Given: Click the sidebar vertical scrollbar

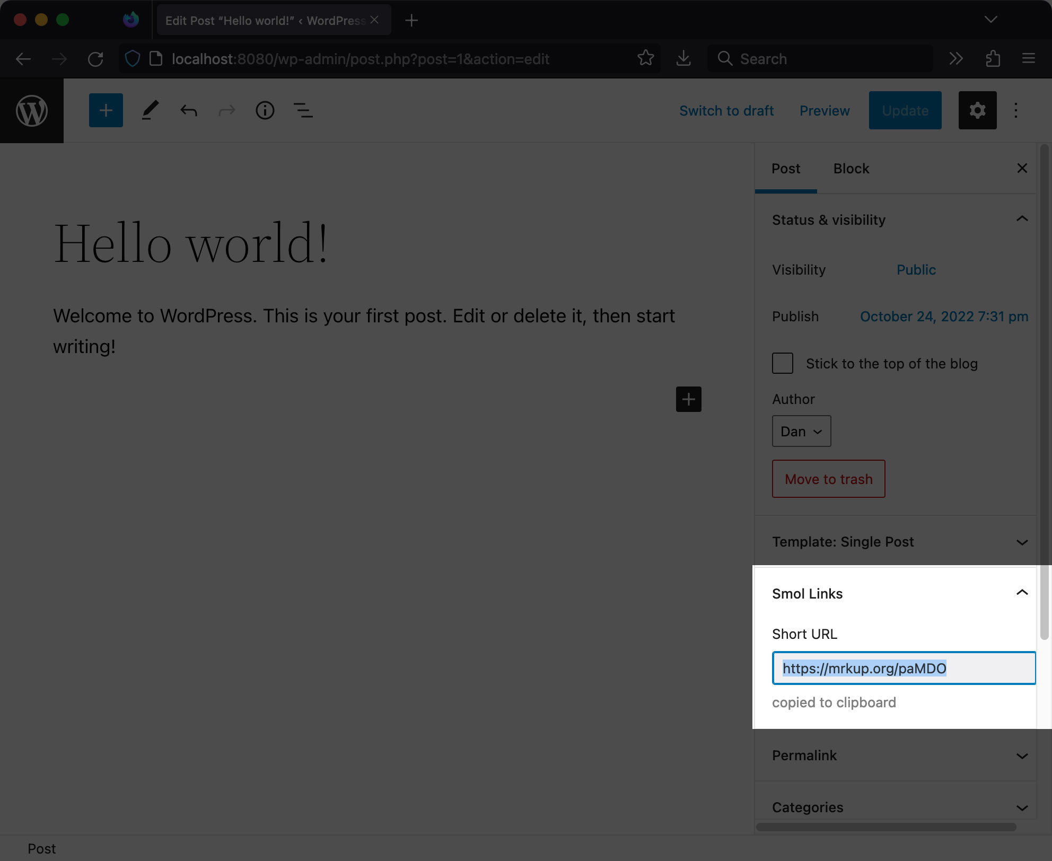Looking at the screenshot, I should click(x=1044, y=392).
